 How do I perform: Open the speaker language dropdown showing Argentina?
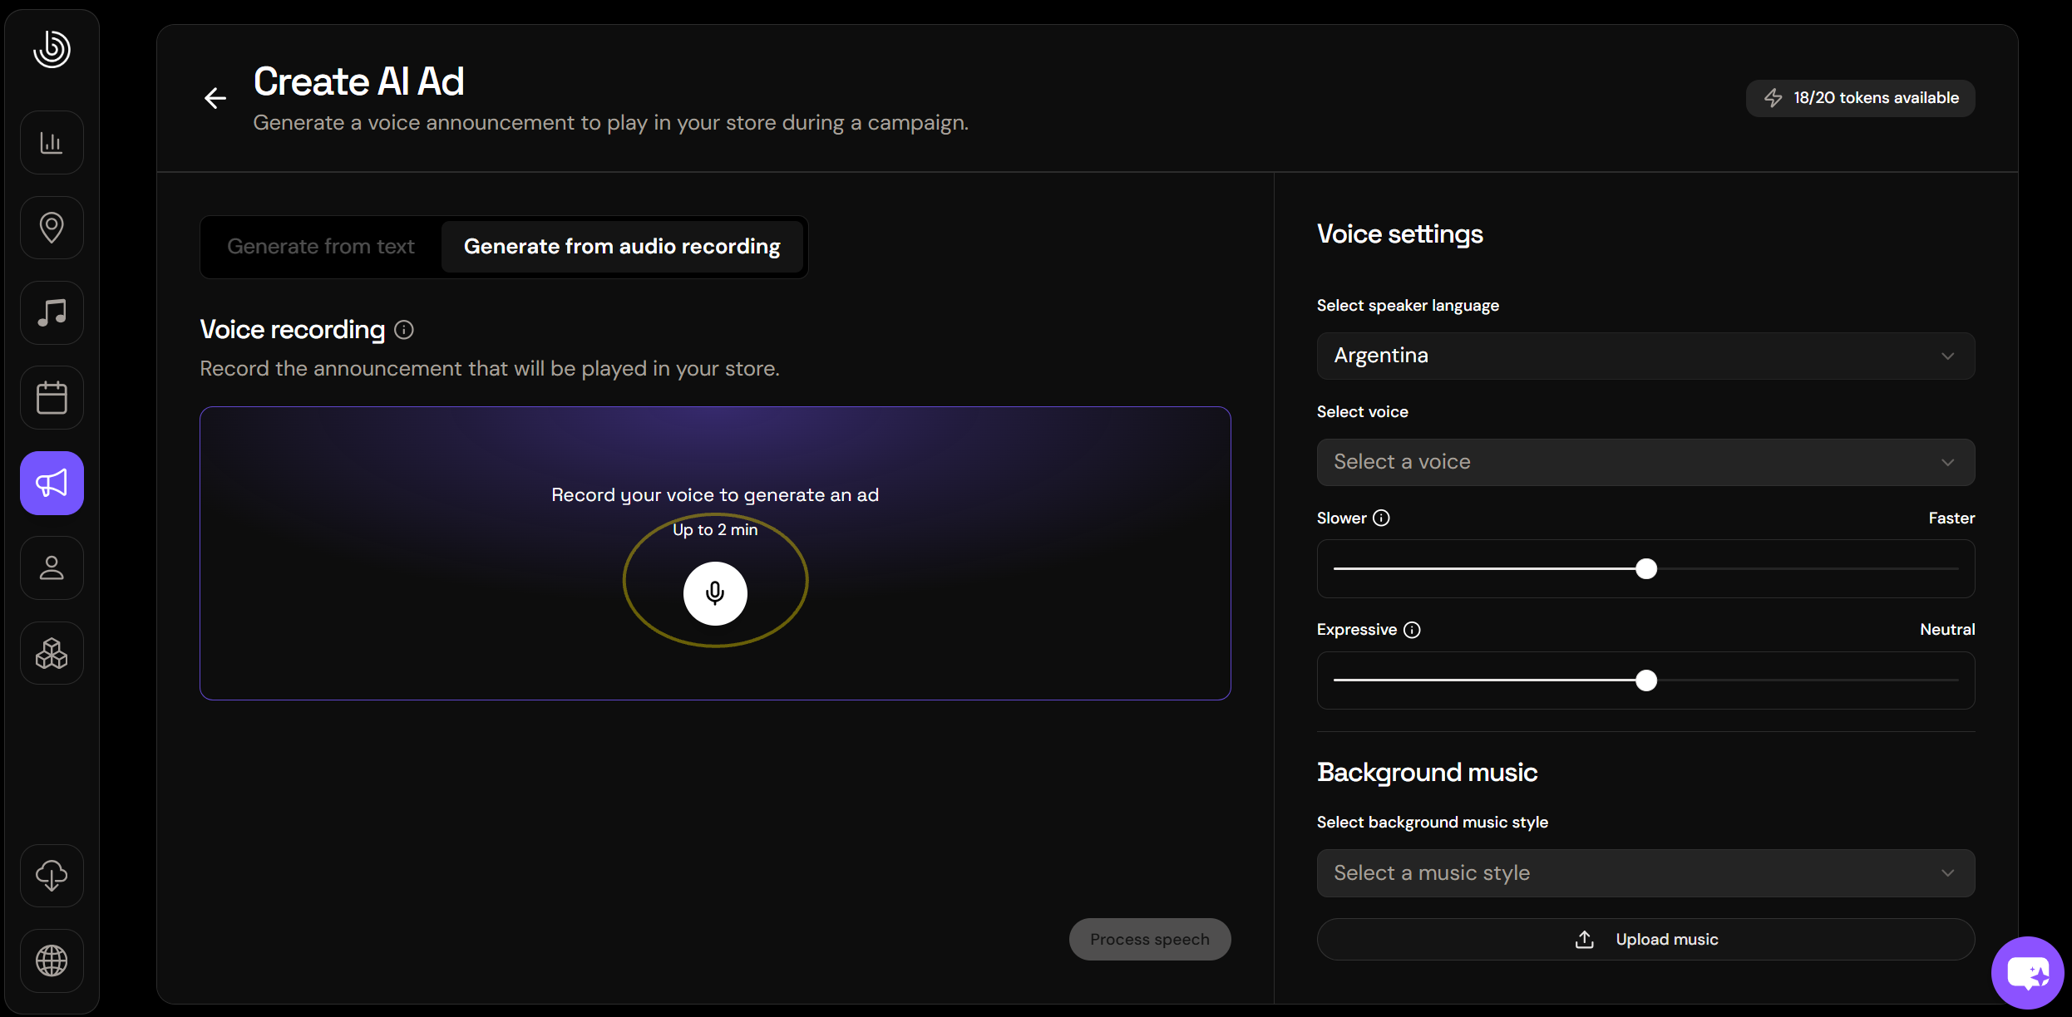pyautogui.click(x=1645, y=356)
